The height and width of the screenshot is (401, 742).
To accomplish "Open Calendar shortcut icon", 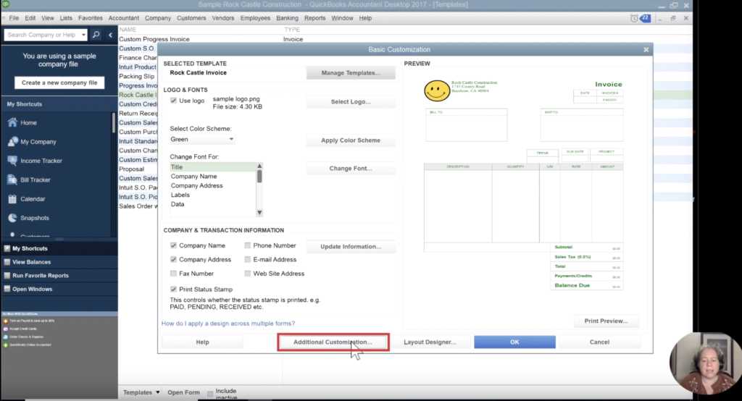I will coord(12,198).
